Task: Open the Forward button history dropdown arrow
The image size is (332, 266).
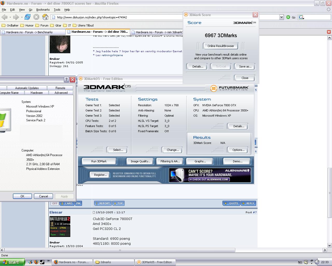Action: tap(22, 17)
